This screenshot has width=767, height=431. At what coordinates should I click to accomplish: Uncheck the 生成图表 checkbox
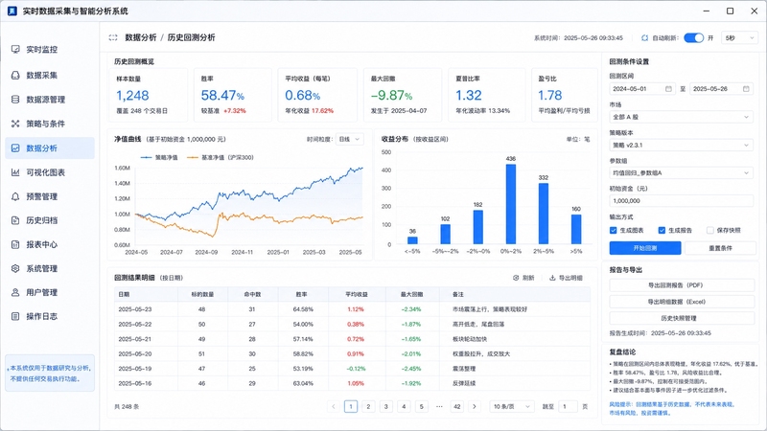pyautogui.click(x=613, y=230)
